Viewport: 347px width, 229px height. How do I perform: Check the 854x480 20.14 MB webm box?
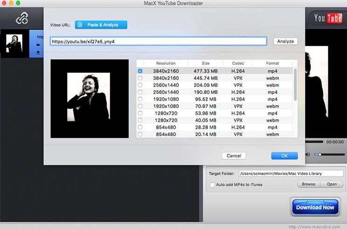140,134
